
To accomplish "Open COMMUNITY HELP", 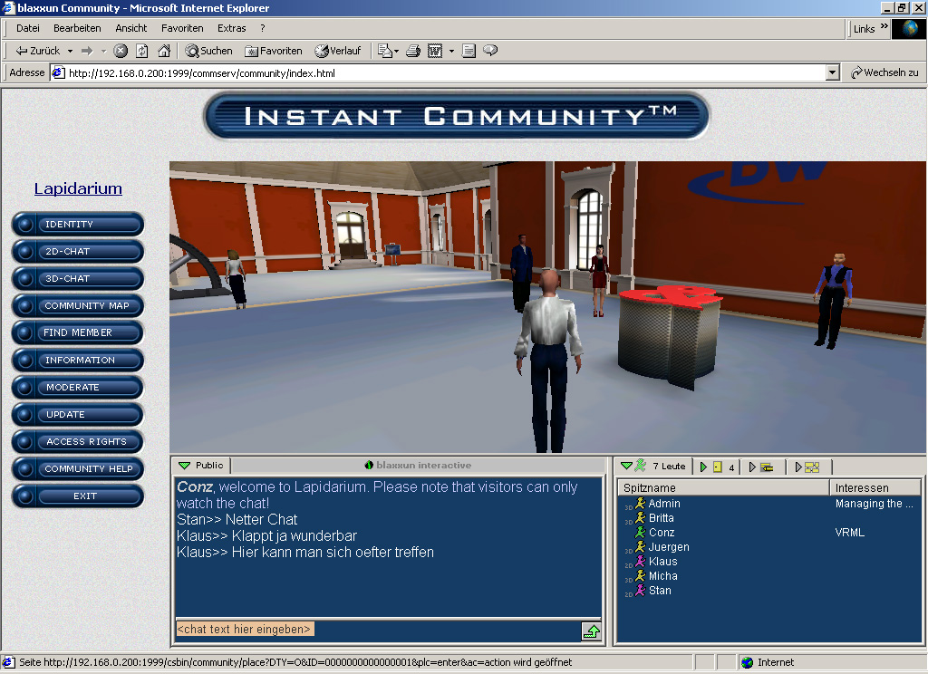I will [x=78, y=469].
